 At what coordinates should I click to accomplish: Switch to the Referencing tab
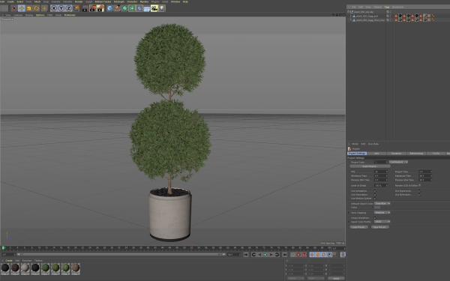click(416, 154)
